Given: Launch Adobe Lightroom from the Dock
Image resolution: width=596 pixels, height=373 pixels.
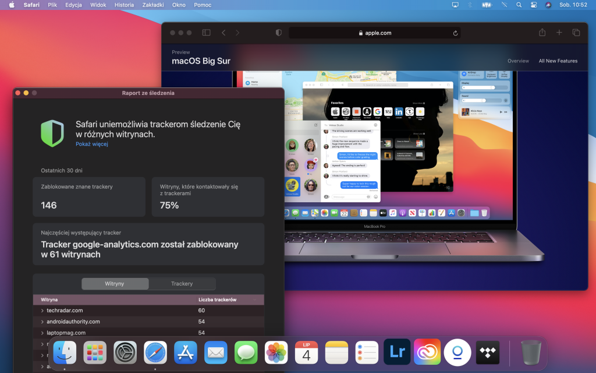Looking at the screenshot, I should click(397, 352).
